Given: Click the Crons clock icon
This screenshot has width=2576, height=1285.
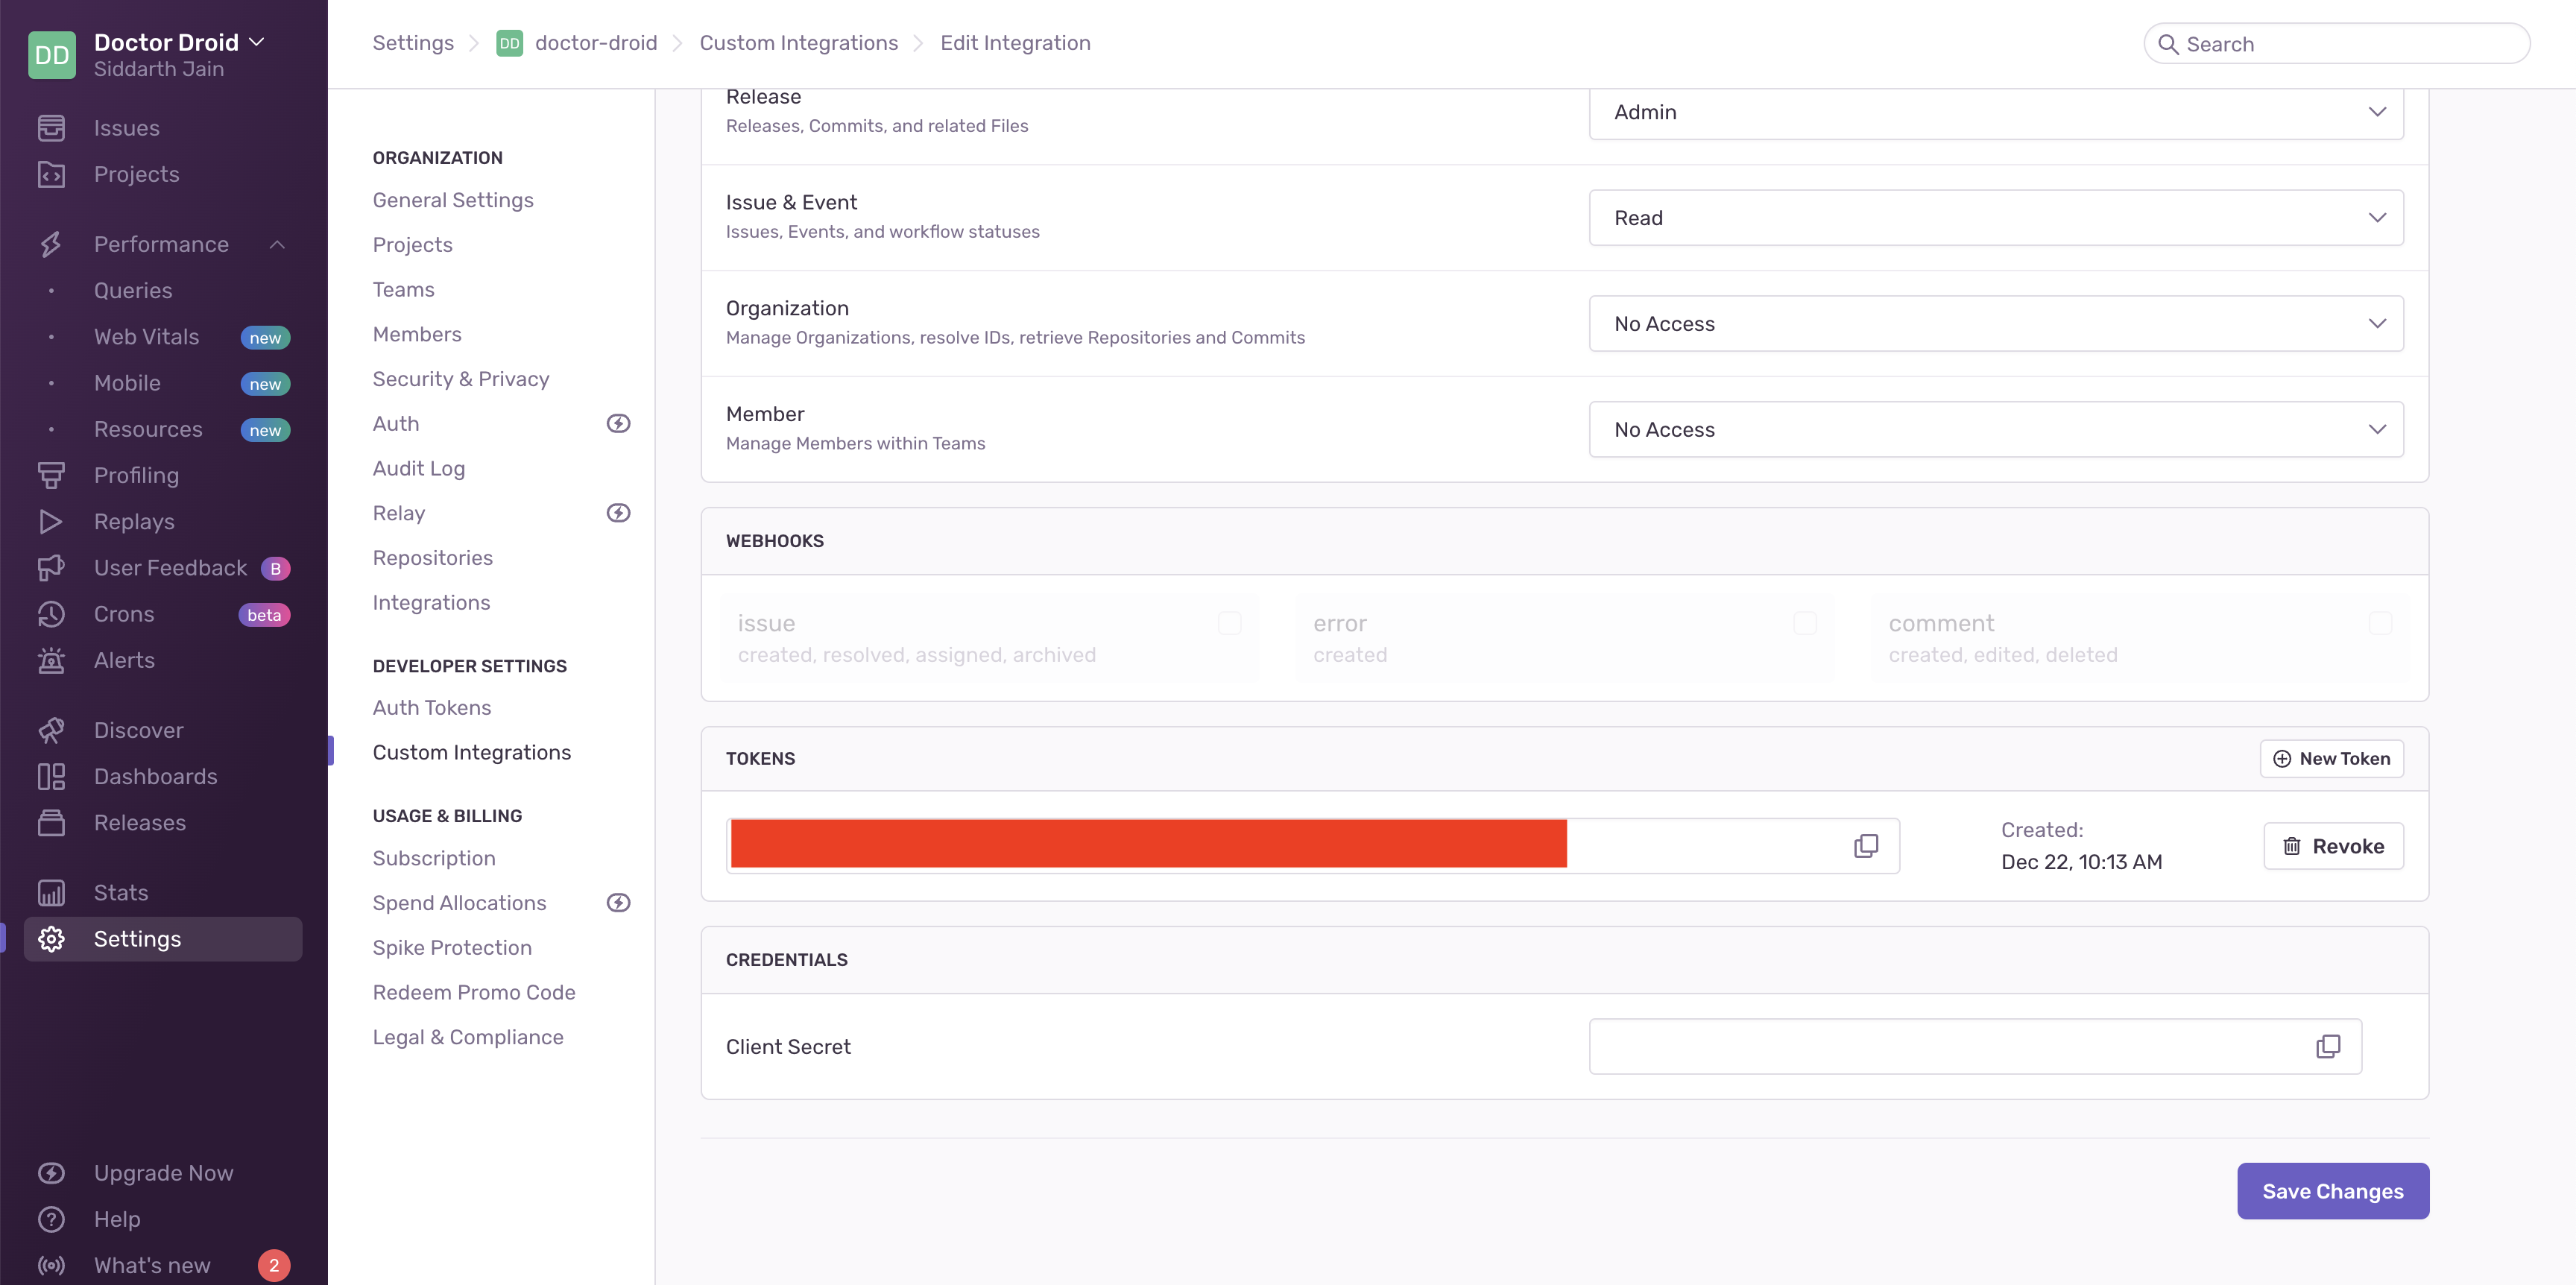Looking at the screenshot, I should [x=51, y=614].
